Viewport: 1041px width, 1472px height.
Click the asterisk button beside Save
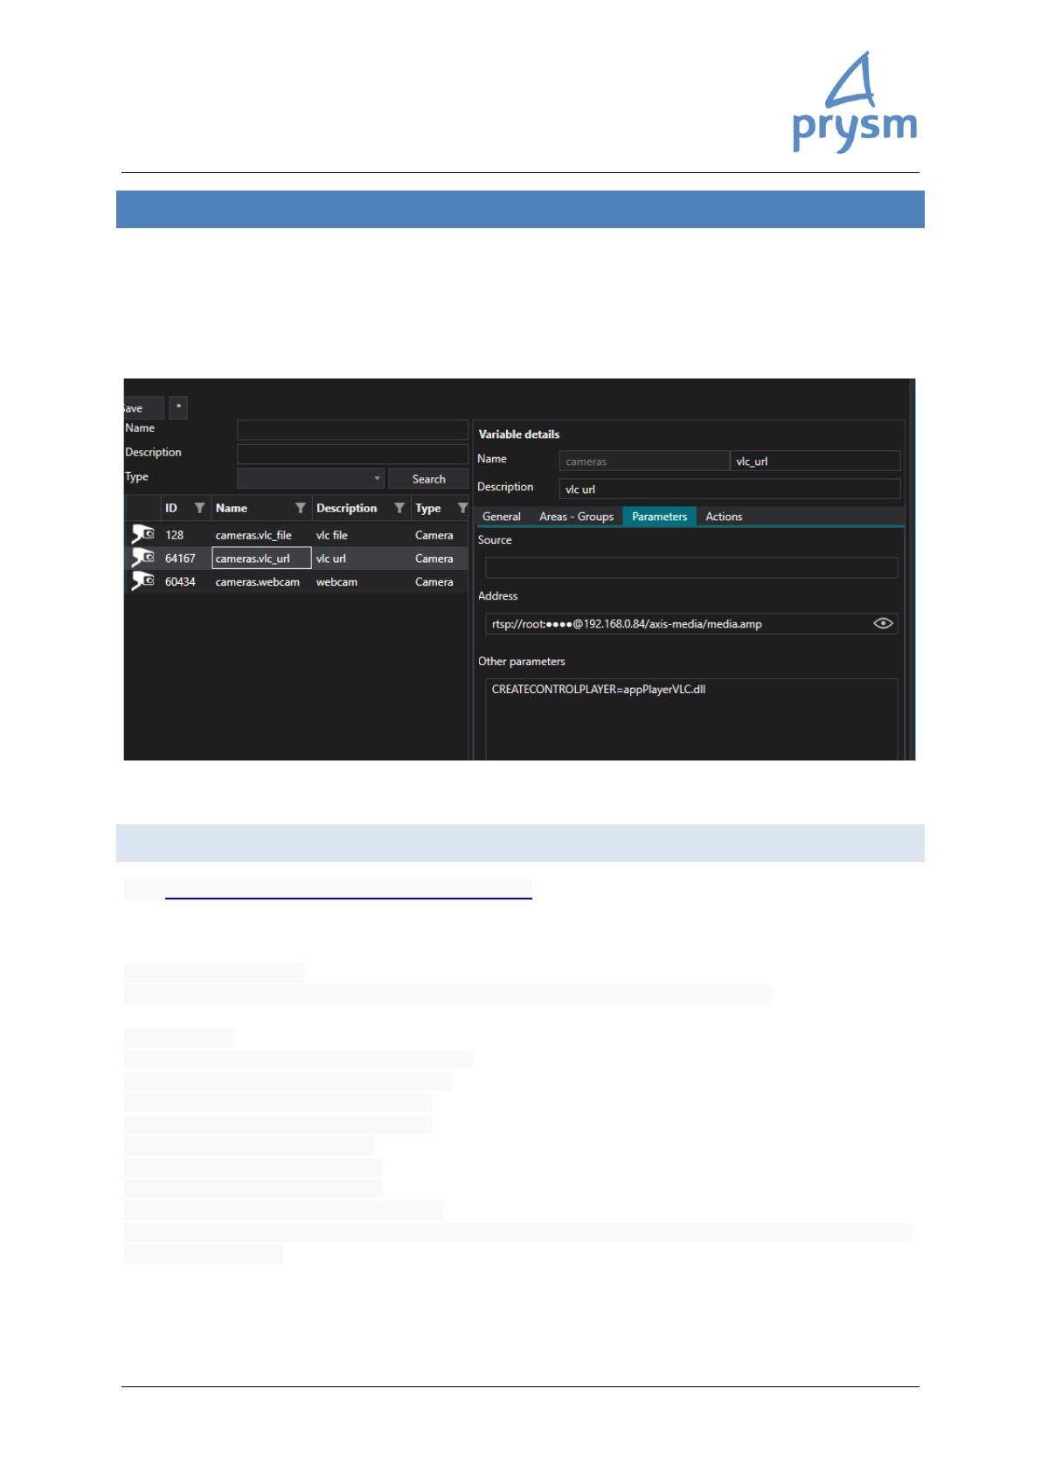[x=178, y=408]
